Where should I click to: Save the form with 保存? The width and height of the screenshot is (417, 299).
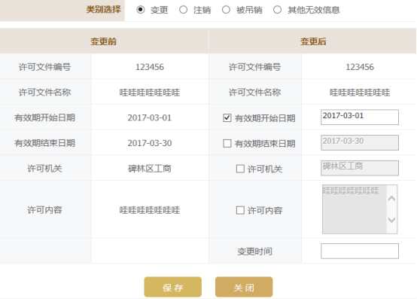coord(173,287)
